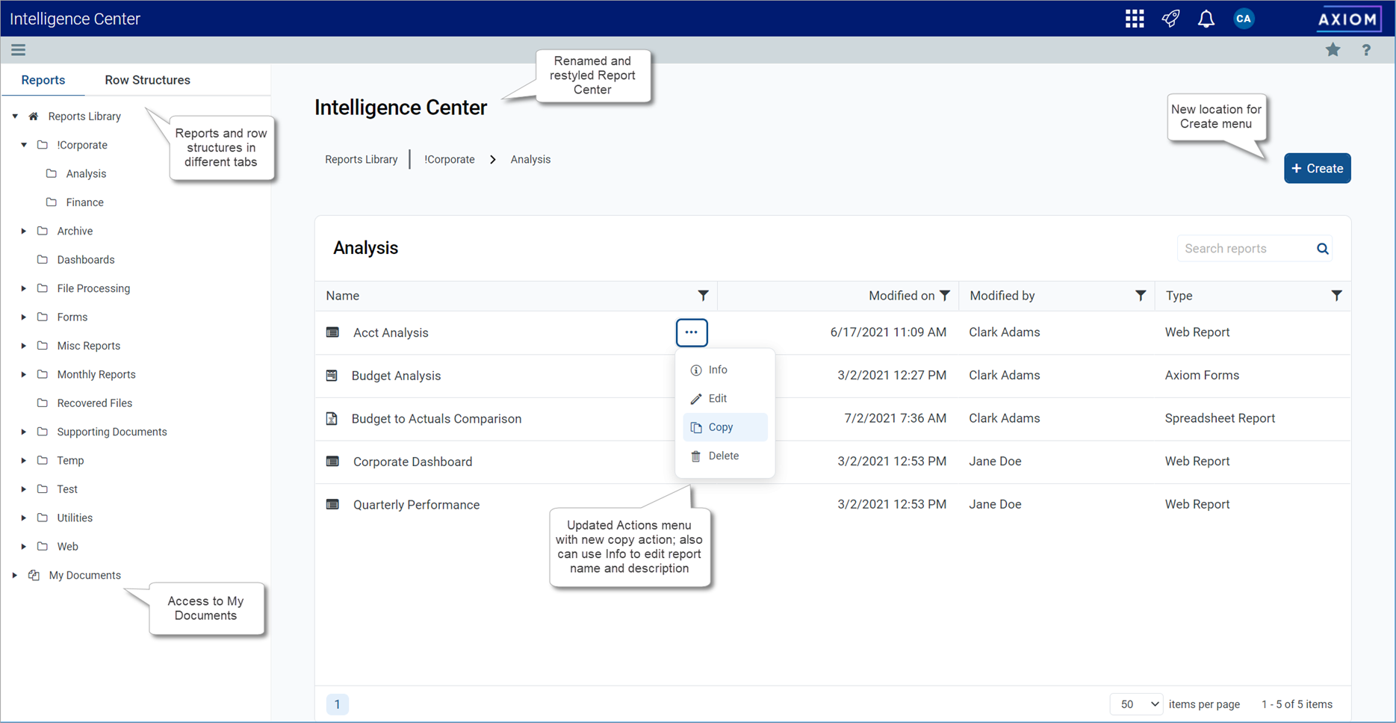The image size is (1396, 723).
Task: Collapse the !Corporate folder
Action: [x=24, y=145]
